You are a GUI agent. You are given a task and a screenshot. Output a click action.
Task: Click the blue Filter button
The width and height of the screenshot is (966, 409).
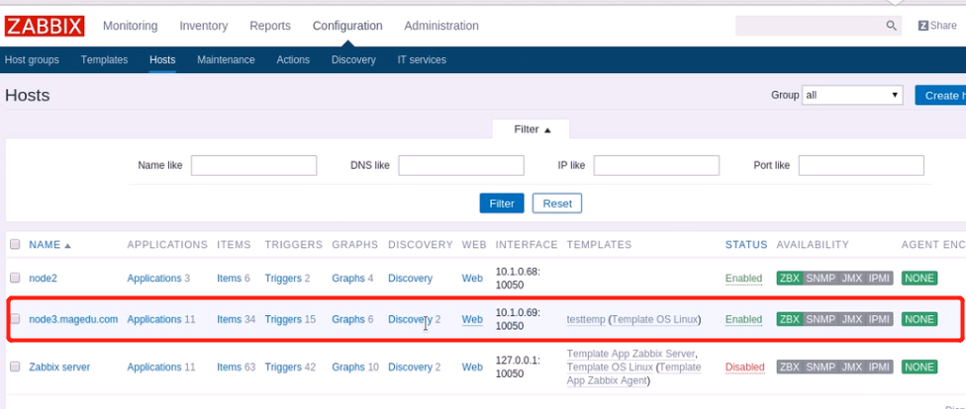(502, 204)
